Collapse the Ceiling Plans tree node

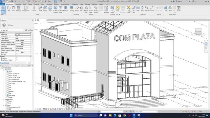[x=3, y=99]
